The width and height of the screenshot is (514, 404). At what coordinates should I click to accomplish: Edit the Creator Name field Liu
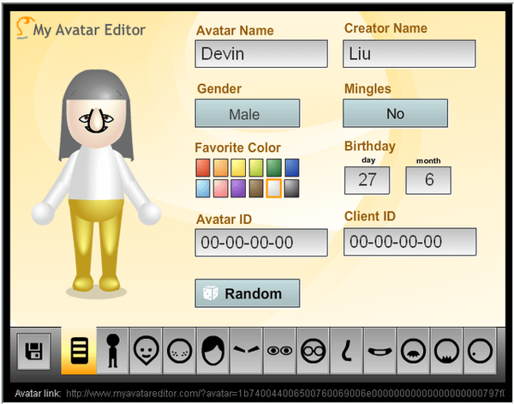coord(409,54)
